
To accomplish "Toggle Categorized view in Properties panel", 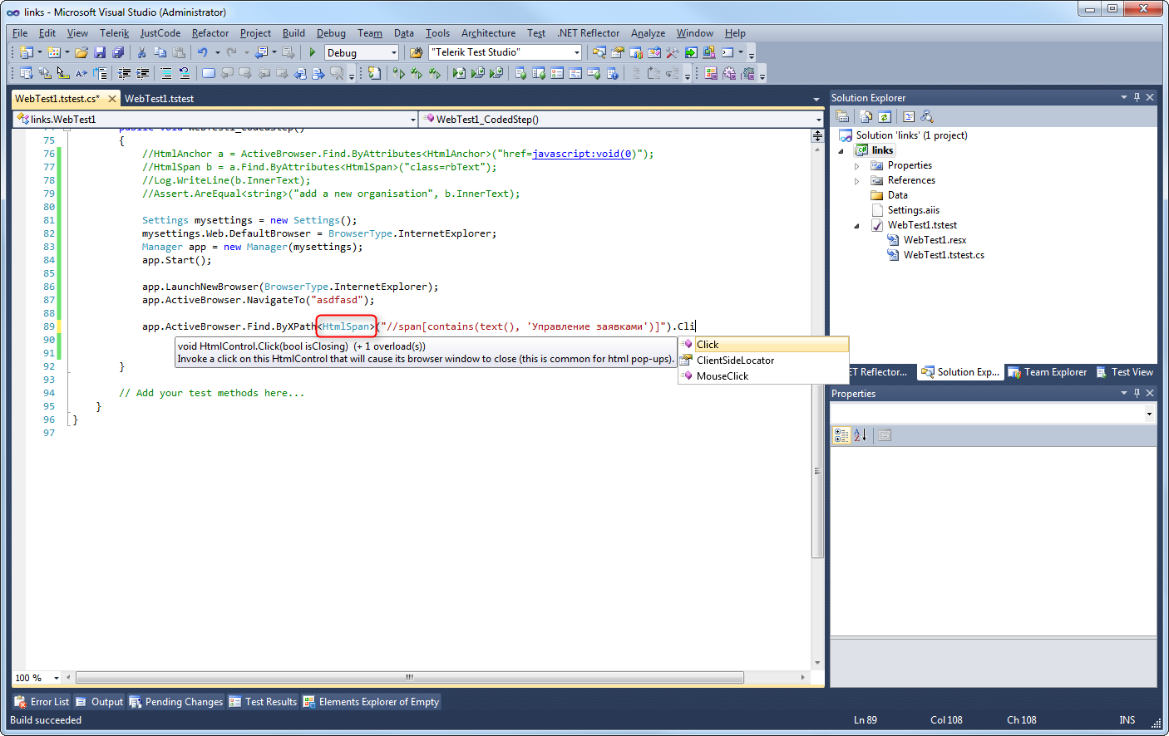I will click(841, 435).
